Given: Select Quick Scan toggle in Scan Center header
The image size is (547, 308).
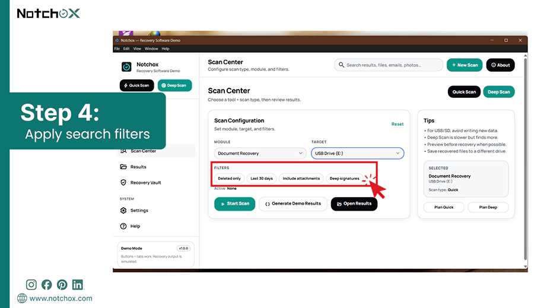Looking at the screenshot, I should pos(464,92).
